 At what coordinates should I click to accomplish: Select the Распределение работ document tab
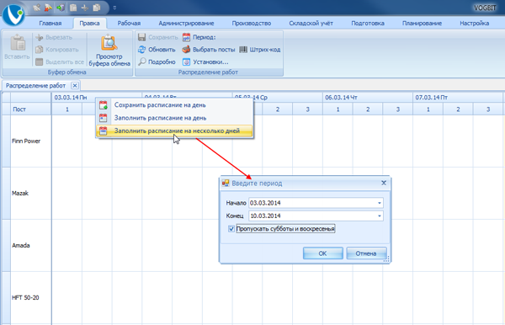pyautogui.click(x=35, y=86)
